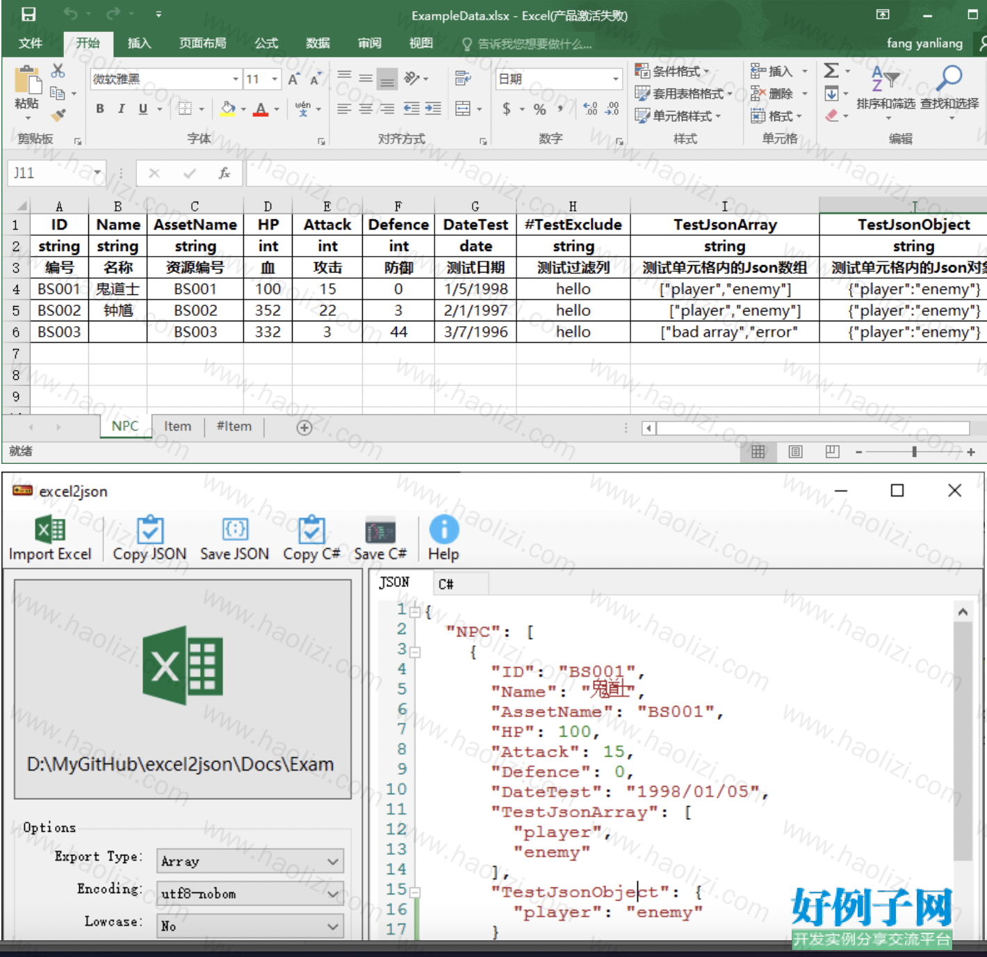Click the Redo arrow in Excel's quick access toolbar

(113, 14)
